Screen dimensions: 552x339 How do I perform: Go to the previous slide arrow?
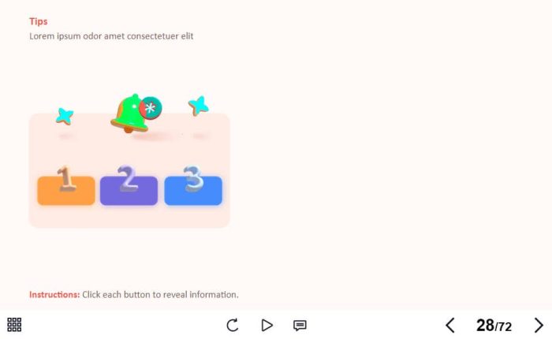pyautogui.click(x=450, y=326)
